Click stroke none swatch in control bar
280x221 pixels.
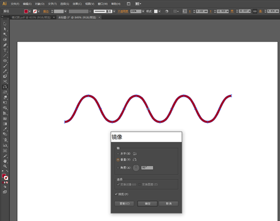[35, 11]
